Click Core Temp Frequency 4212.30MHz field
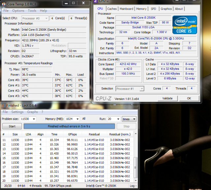This screenshot has height=190, width=211. pos(53,40)
